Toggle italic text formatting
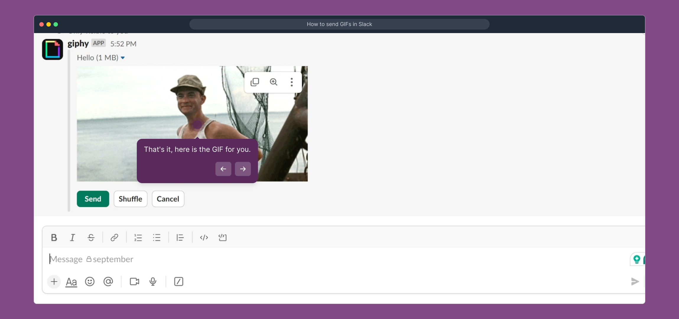 [x=72, y=237]
